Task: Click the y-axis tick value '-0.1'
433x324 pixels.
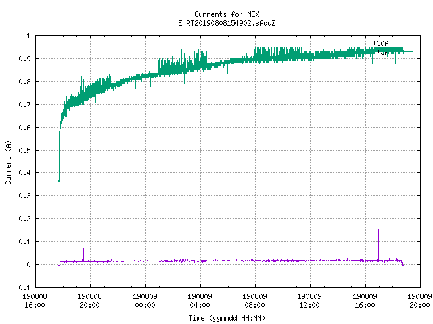Action: coord(22,288)
